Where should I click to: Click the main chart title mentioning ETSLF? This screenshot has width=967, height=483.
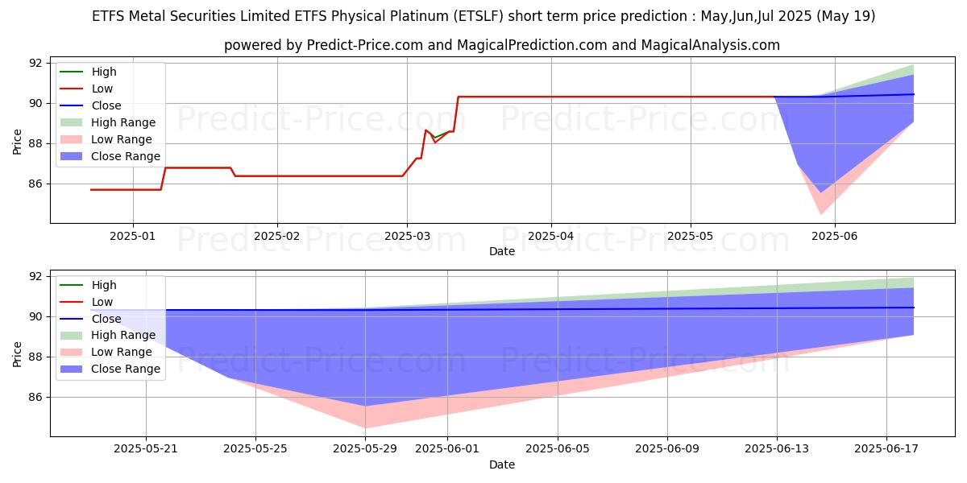[483, 16]
